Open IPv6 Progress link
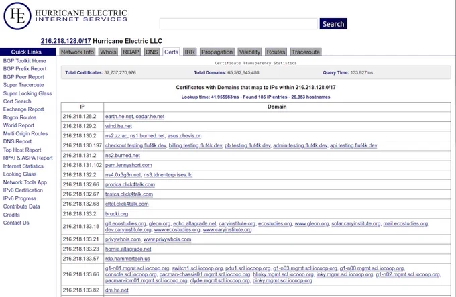456x297 pixels. pos(19,198)
